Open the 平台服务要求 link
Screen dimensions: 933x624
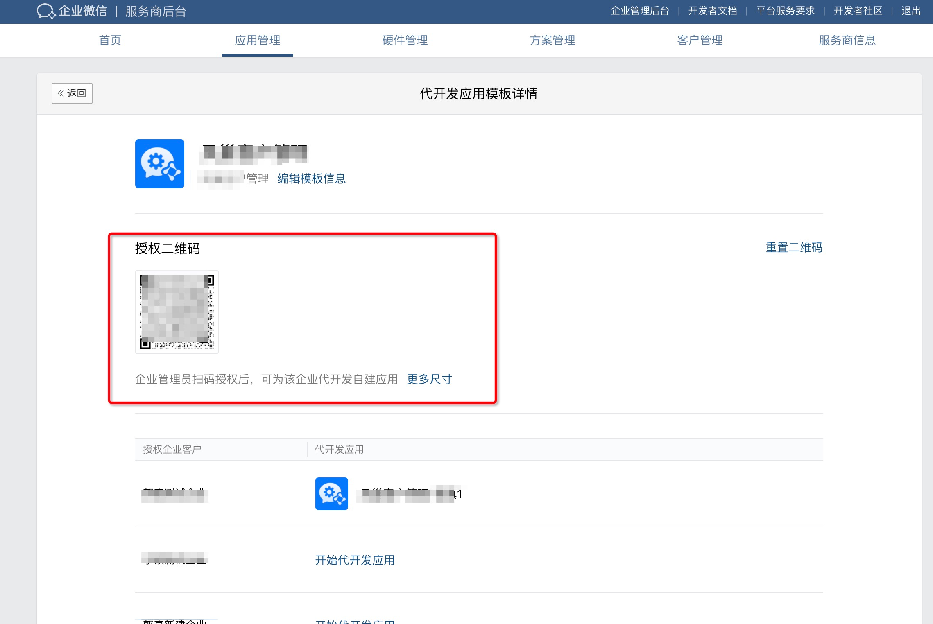point(786,11)
